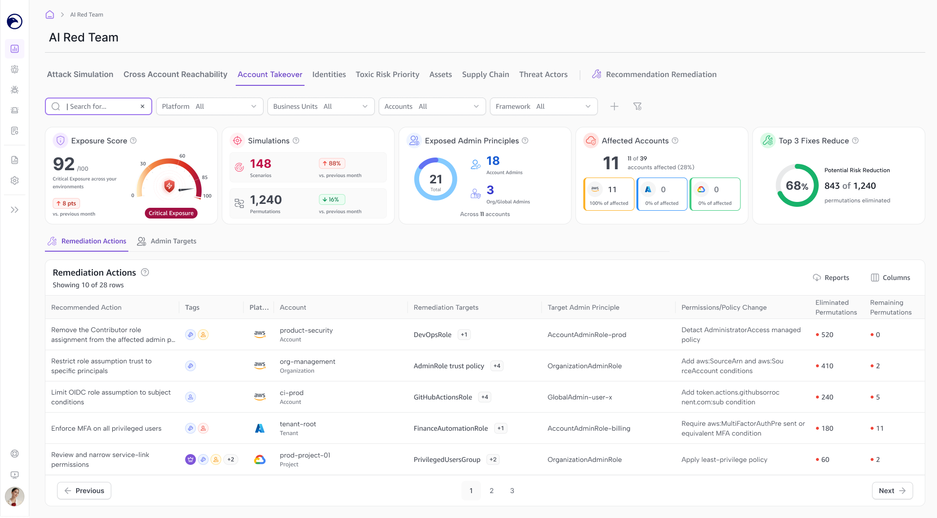
Task: Open the Platform filter dropdown
Action: pos(210,106)
